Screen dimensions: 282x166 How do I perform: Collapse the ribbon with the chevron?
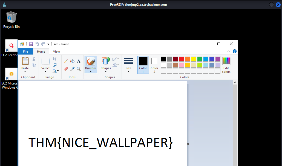pos(229,51)
